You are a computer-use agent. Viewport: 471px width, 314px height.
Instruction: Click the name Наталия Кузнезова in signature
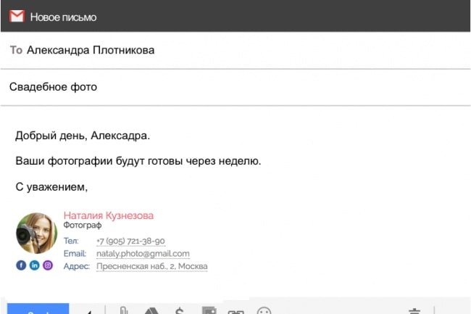[x=109, y=215]
